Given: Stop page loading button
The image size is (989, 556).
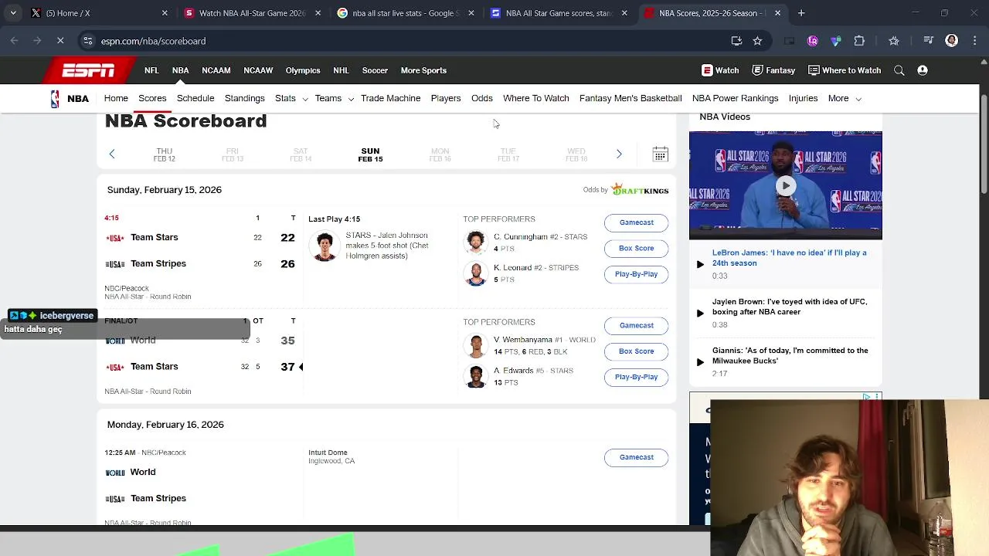Looking at the screenshot, I should 60,41.
